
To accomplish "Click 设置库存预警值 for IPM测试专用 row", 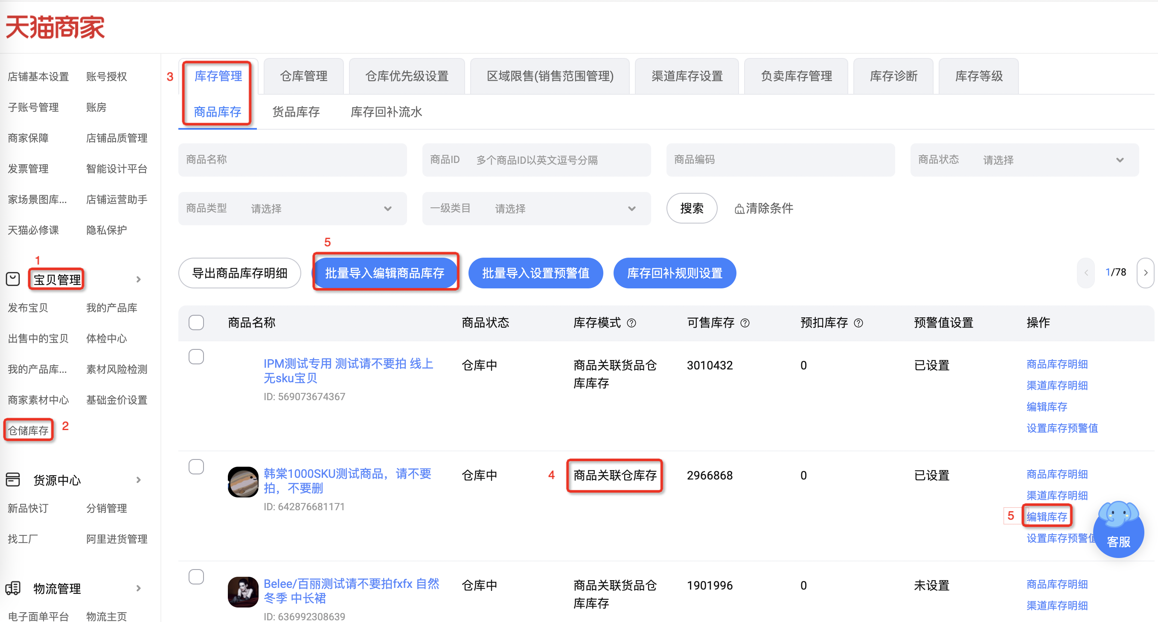I will (x=1062, y=428).
